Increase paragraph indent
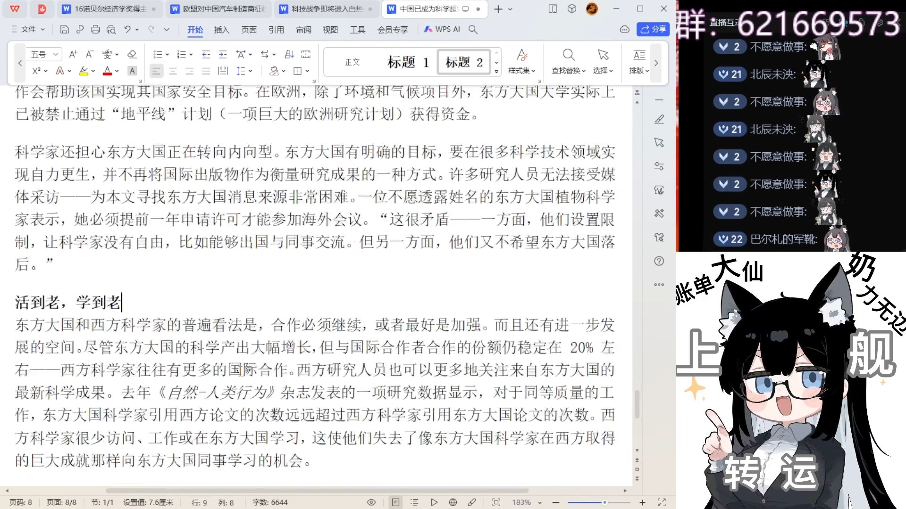Screen dimensions: 906x509 223,54
